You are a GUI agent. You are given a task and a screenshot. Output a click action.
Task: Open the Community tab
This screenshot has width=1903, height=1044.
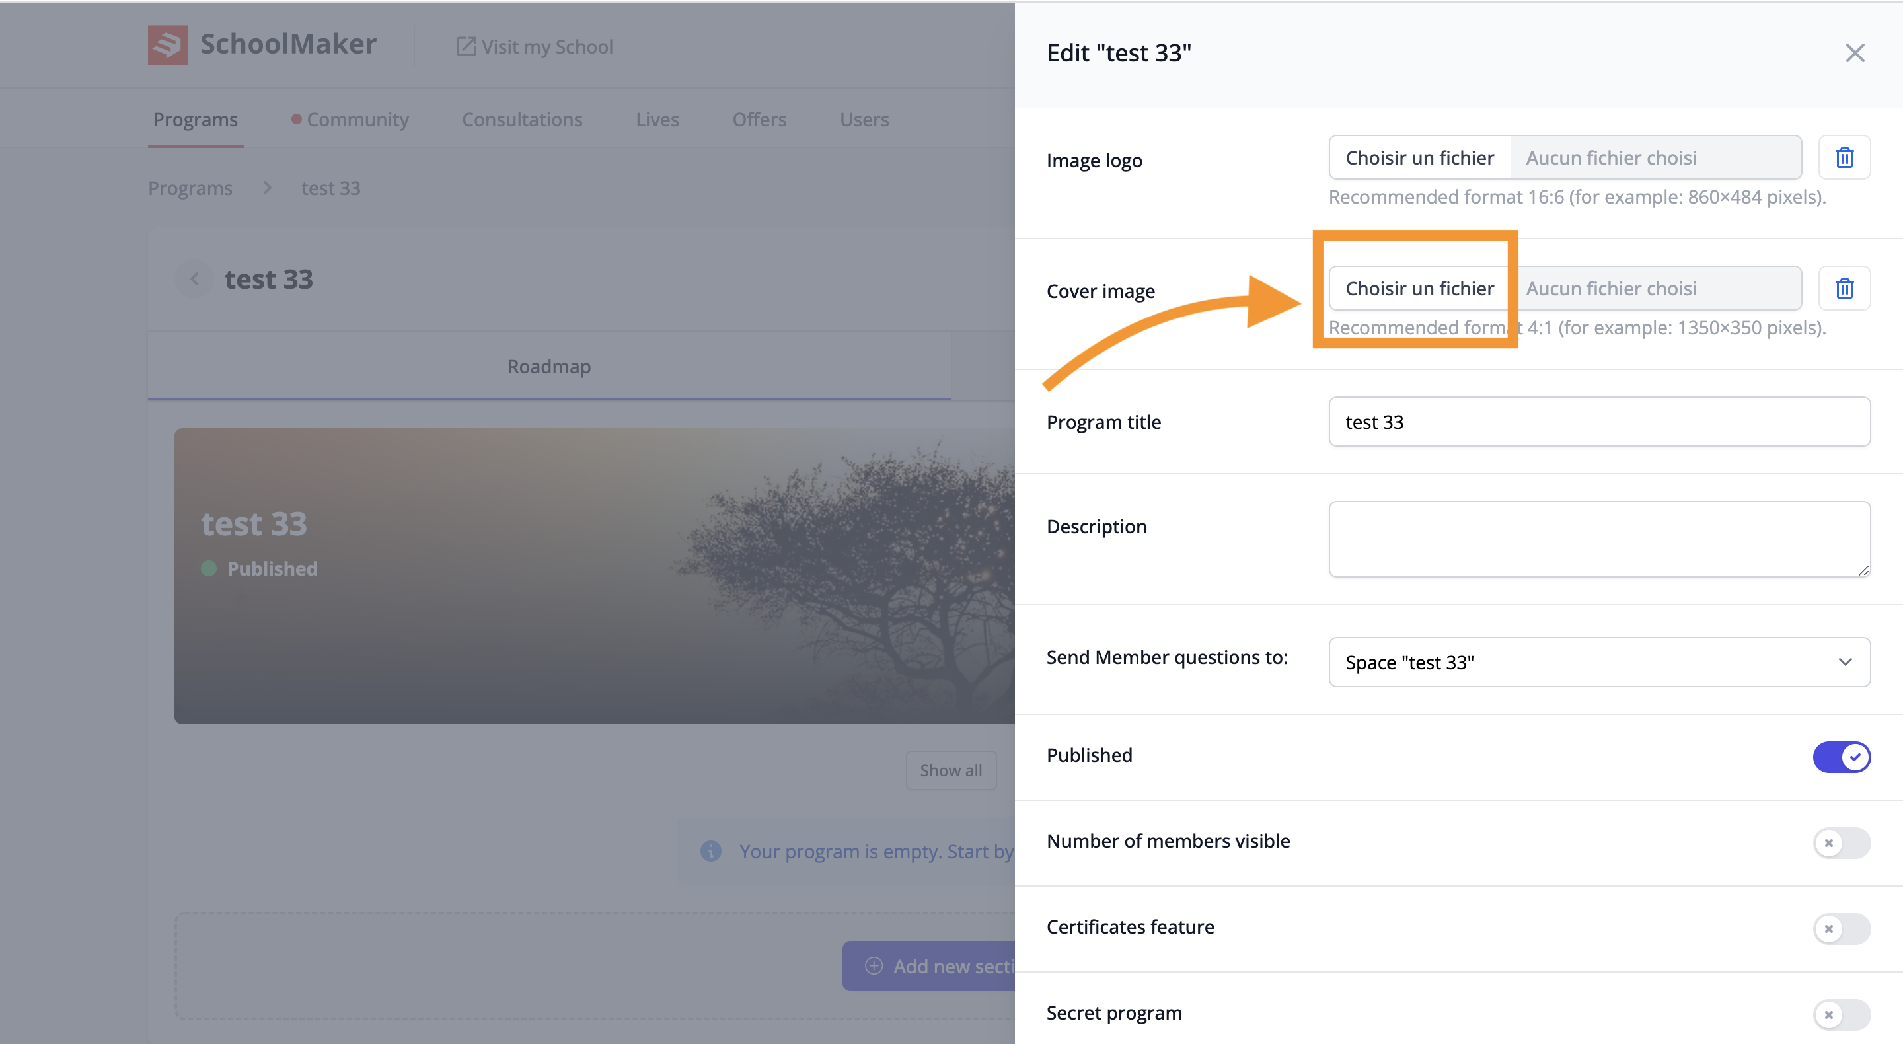click(x=350, y=120)
